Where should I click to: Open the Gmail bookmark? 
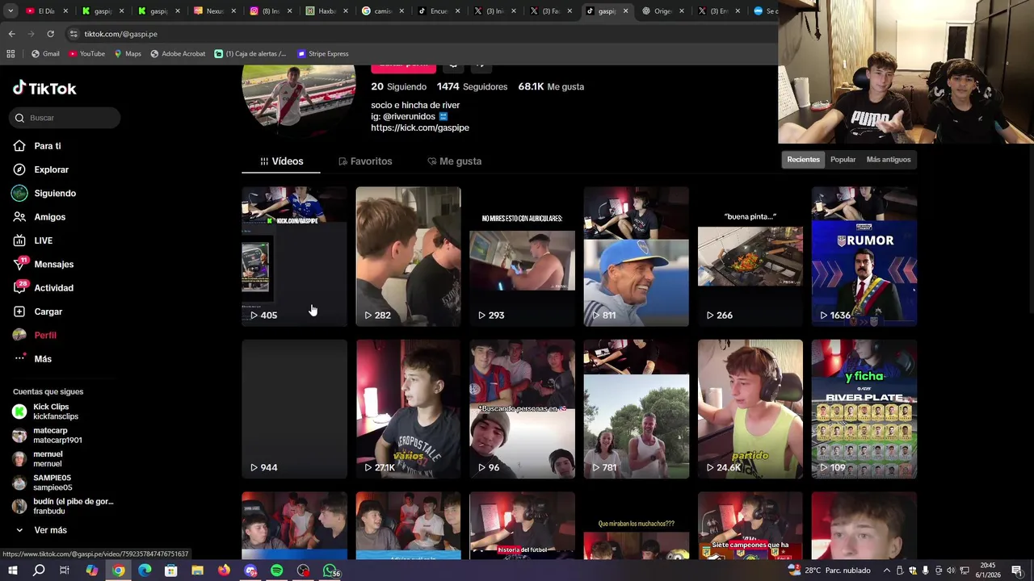click(45, 54)
